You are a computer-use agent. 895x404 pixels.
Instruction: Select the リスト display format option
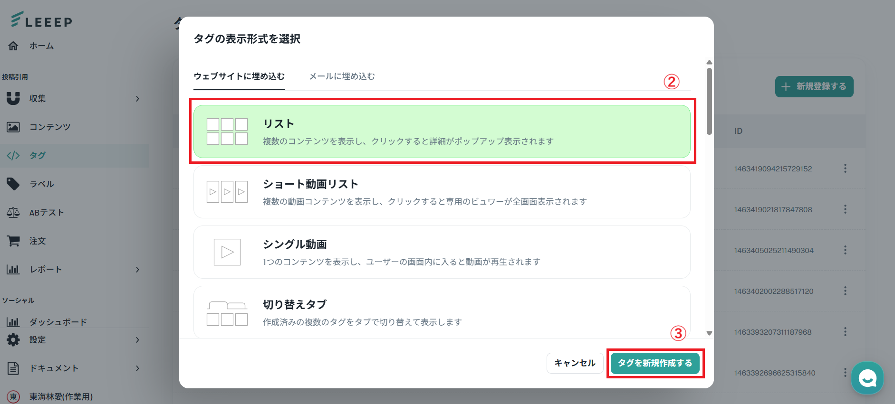click(442, 132)
